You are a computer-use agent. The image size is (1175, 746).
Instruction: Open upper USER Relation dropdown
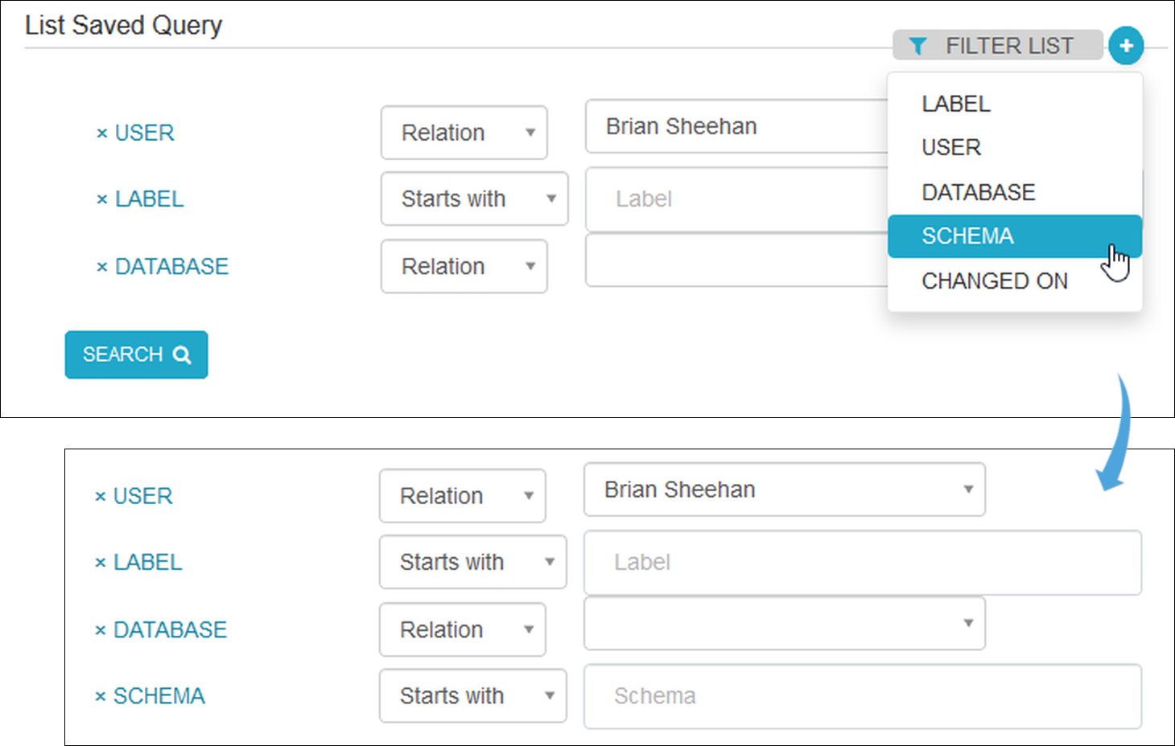tap(464, 133)
